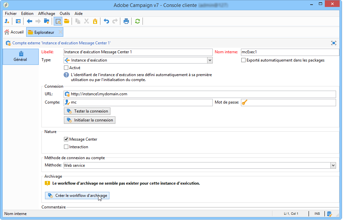Open the Fichier menu
Screen dimensions: 347x223
tap(11, 14)
